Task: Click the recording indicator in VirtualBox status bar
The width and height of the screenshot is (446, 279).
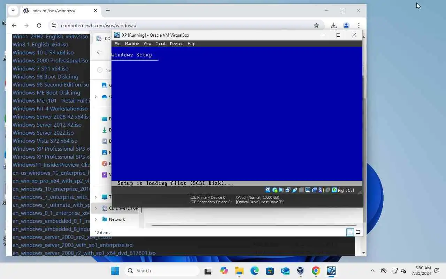Action: 314,190
